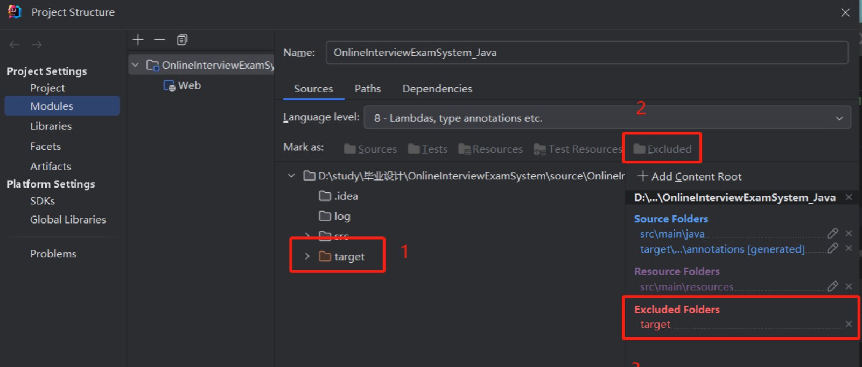Remove the OnlineInterviewExamSystem_Java content root

(x=849, y=197)
